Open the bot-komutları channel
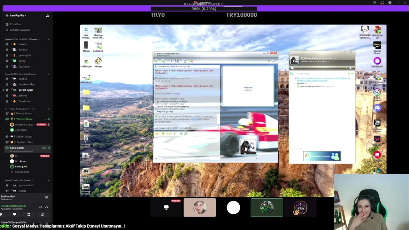Viewport: 409px width, 230px height. pyautogui.click(x=27, y=84)
